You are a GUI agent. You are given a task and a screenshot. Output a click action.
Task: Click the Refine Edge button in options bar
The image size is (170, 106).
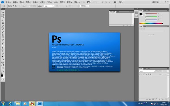click(84, 6)
